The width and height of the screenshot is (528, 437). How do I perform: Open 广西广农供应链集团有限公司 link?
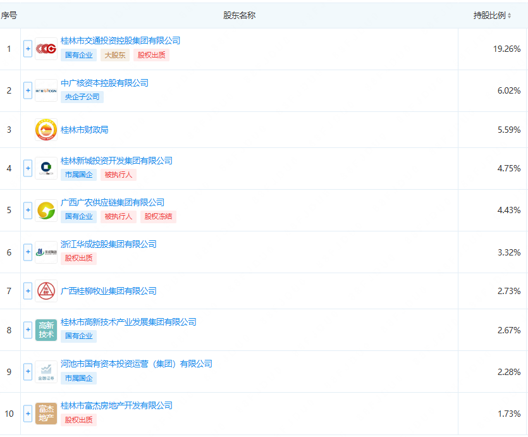(x=113, y=202)
